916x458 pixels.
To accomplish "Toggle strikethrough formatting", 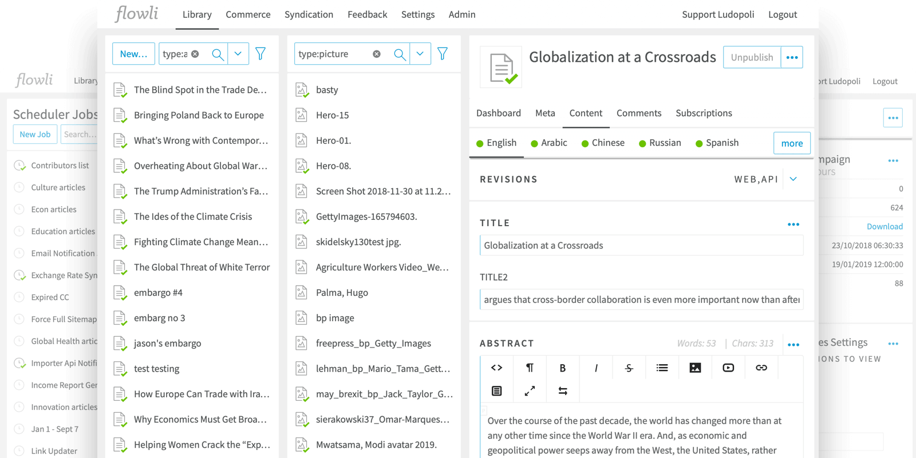I will pos(629,368).
